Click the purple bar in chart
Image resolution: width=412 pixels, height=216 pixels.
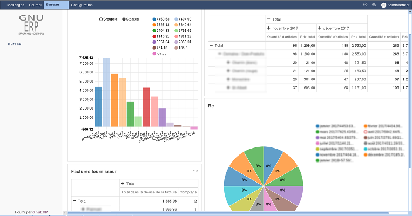point(162,118)
